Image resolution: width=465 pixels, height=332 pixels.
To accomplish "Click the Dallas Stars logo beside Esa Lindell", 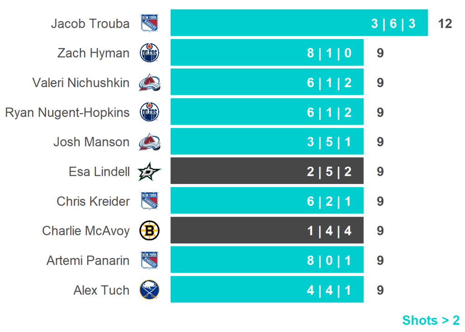I will pyautogui.click(x=149, y=172).
